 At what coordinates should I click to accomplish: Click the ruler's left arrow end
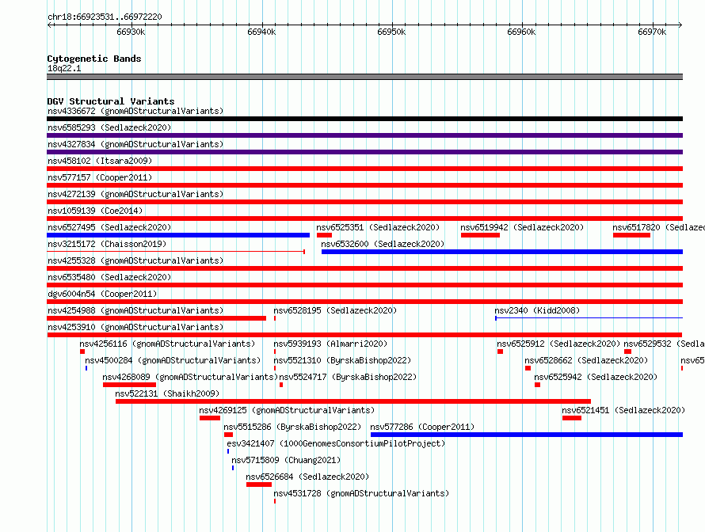click(x=49, y=25)
